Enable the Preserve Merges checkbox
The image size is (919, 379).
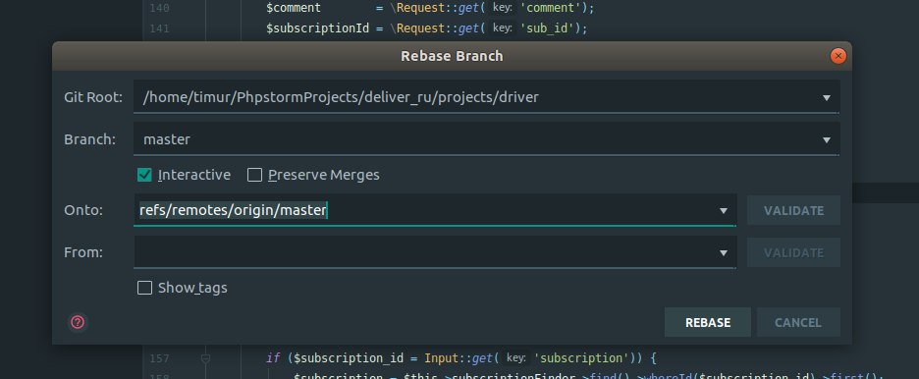tap(254, 175)
